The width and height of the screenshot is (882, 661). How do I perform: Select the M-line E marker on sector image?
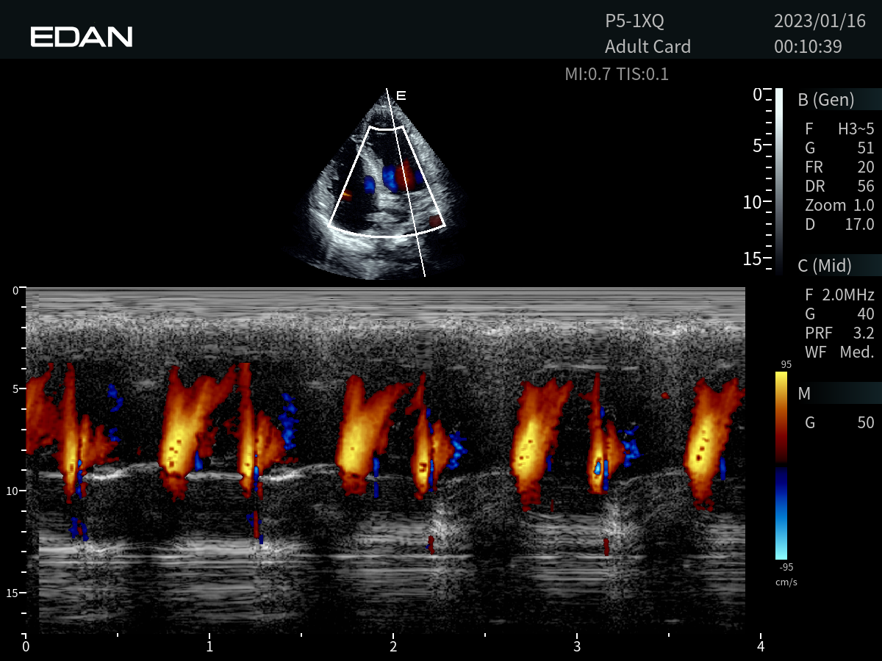point(401,95)
